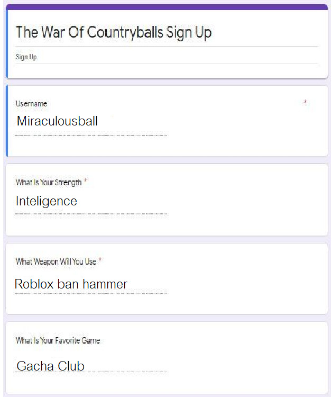The width and height of the screenshot is (332, 397).
Task: Select the Favorite Game field with Gacha Club
Action: coord(91,366)
